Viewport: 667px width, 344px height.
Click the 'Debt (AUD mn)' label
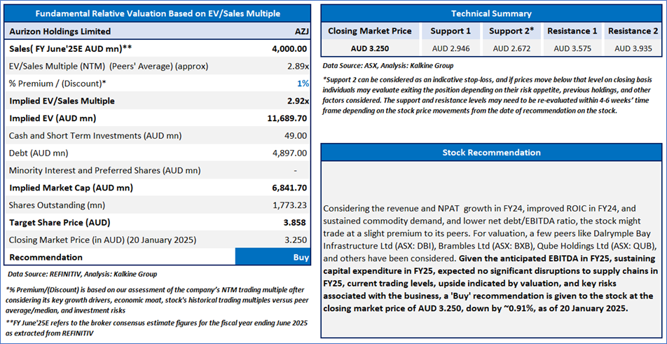click(x=39, y=153)
